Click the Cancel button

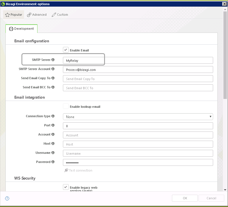211,198
